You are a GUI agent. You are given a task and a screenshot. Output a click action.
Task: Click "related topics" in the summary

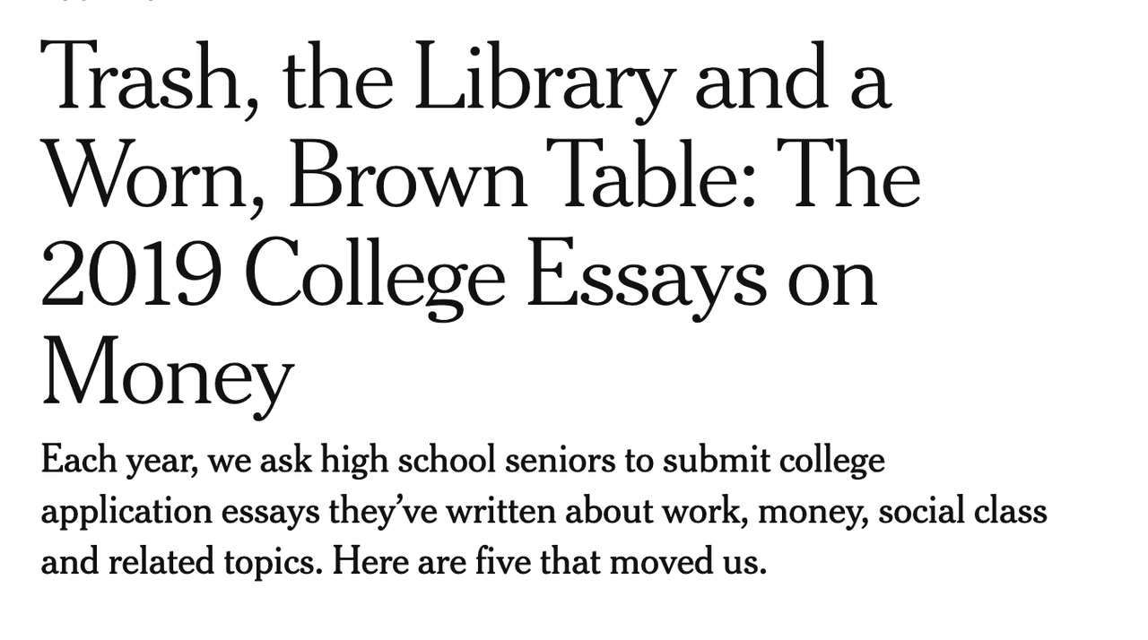click(214, 563)
